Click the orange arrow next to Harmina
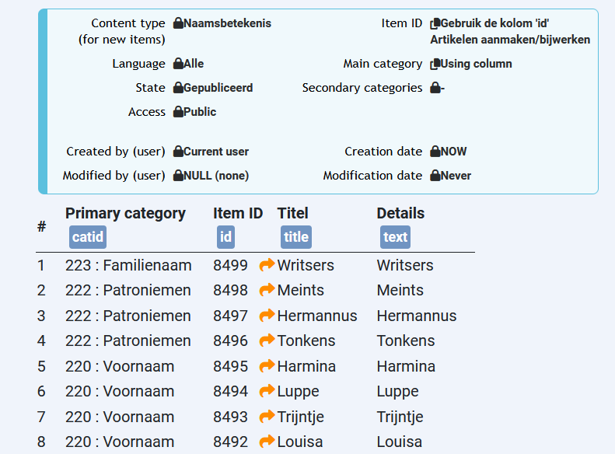This screenshot has height=454, width=615. click(267, 366)
